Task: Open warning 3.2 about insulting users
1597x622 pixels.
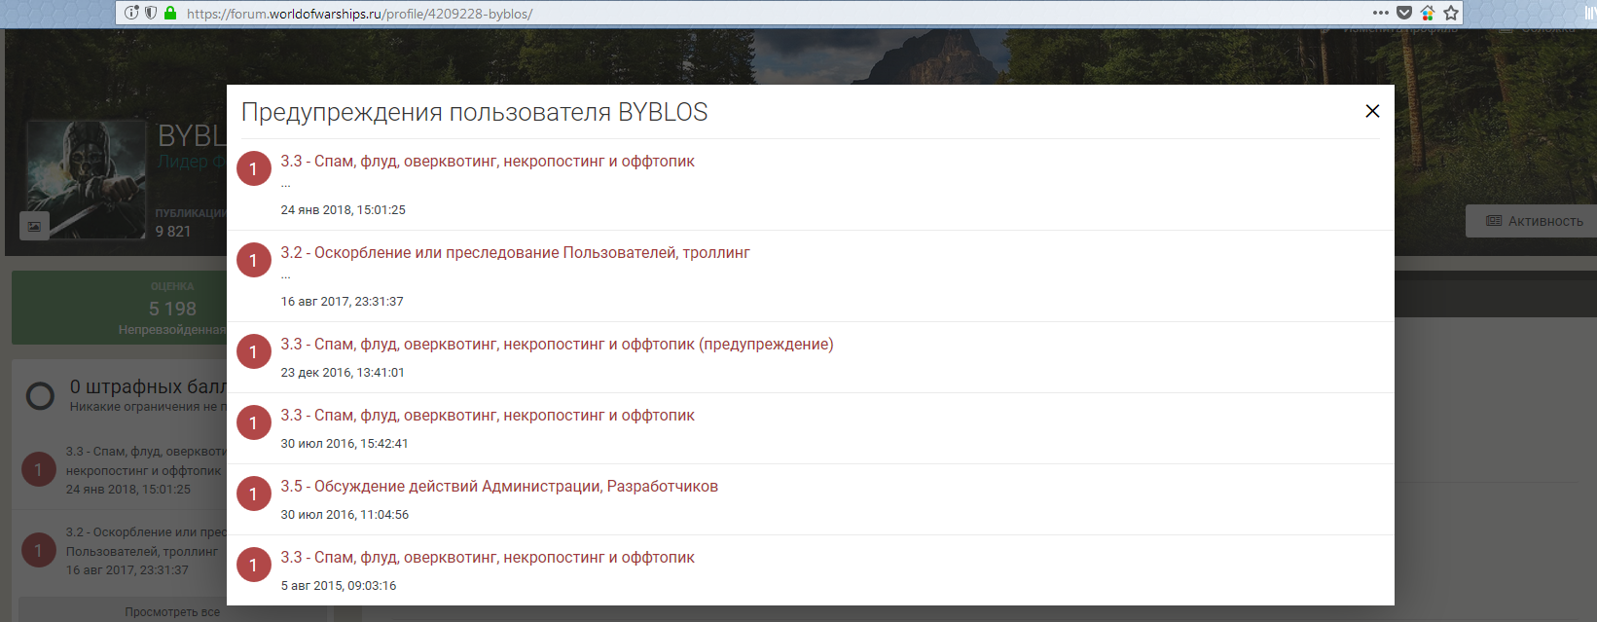Action: click(x=515, y=253)
